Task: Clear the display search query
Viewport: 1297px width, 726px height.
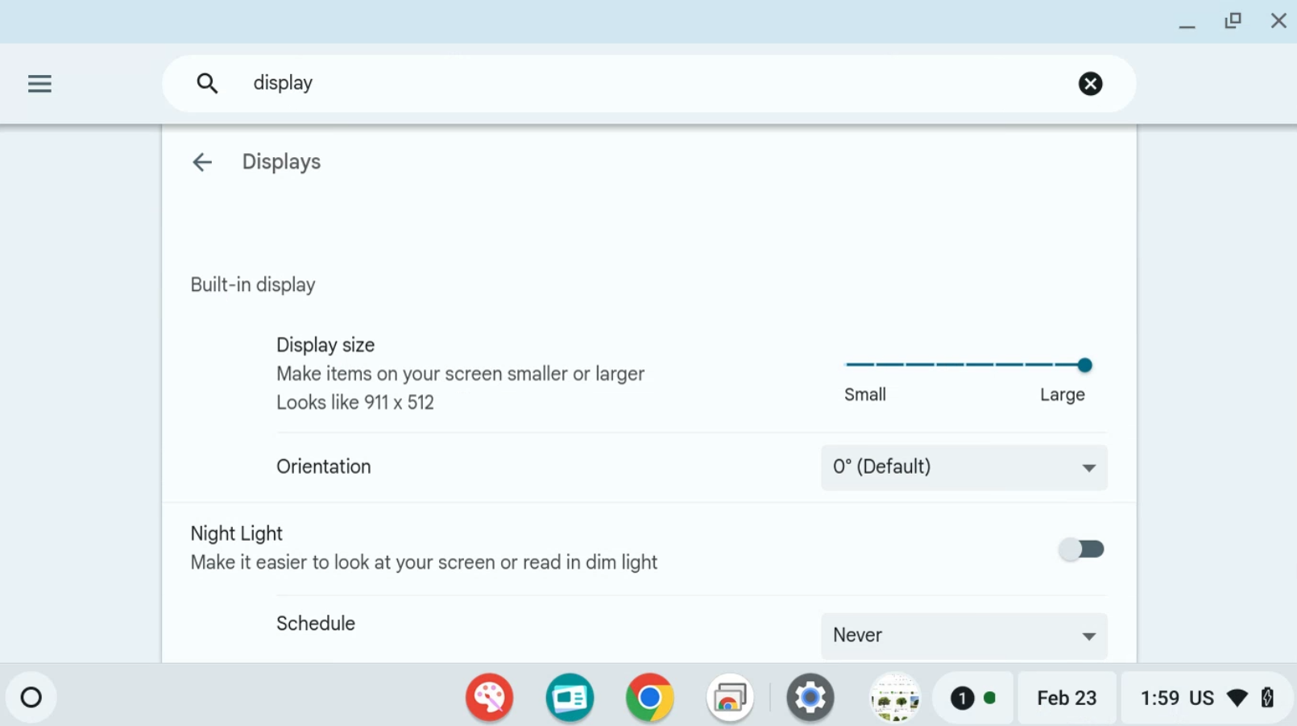Action: [1090, 83]
